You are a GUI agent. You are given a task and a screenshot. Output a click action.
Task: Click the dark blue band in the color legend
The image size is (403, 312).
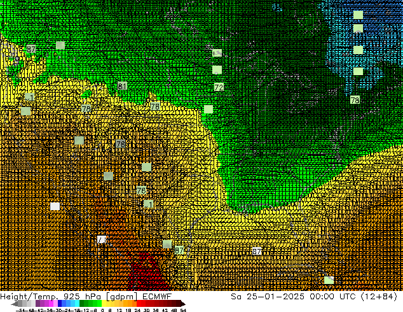[x=60, y=304]
